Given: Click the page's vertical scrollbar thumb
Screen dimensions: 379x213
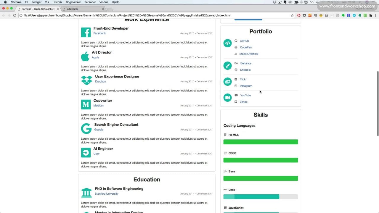Looking at the screenshot, I should 378,104.
